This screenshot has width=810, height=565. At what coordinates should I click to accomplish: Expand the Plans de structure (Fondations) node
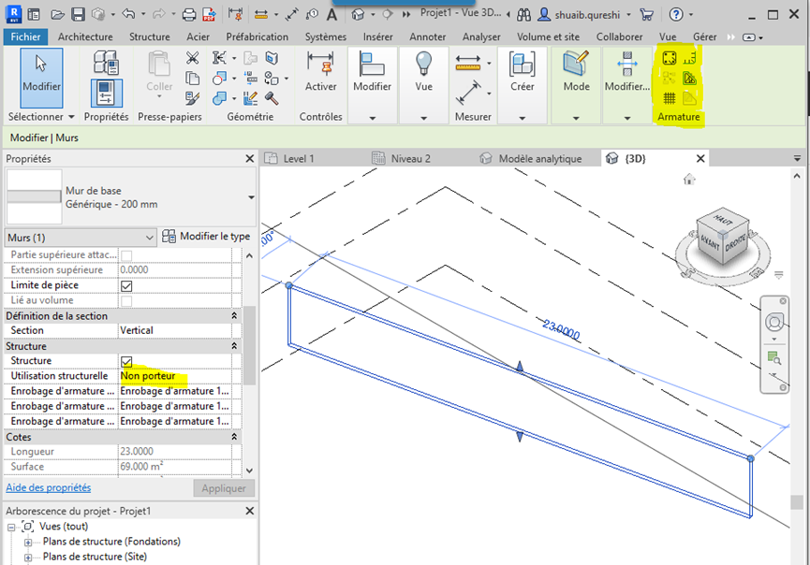tap(28, 542)
